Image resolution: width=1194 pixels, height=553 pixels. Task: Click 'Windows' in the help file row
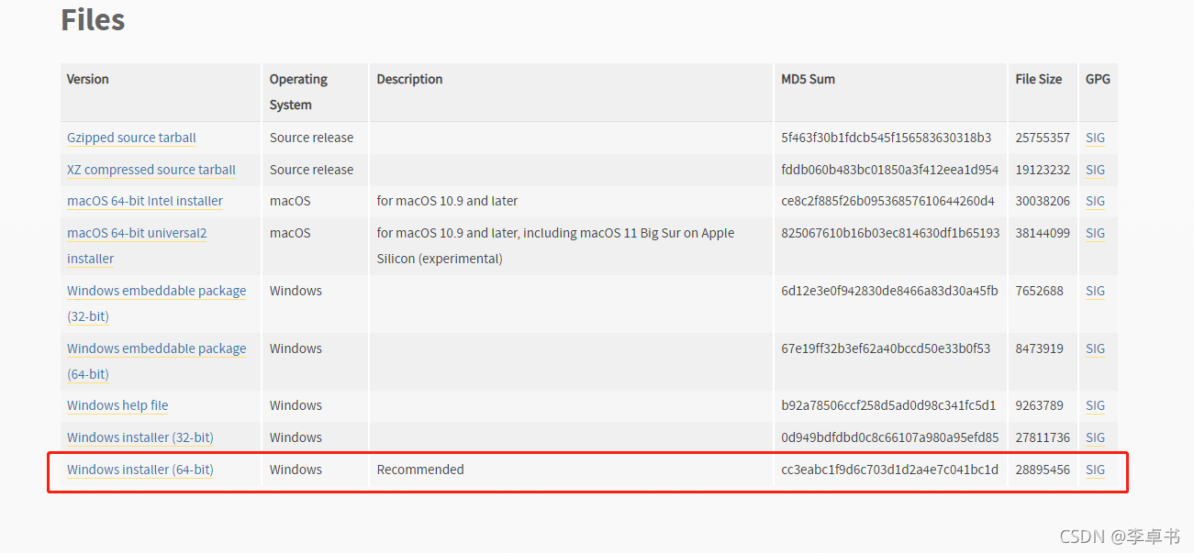pos(296,405)
